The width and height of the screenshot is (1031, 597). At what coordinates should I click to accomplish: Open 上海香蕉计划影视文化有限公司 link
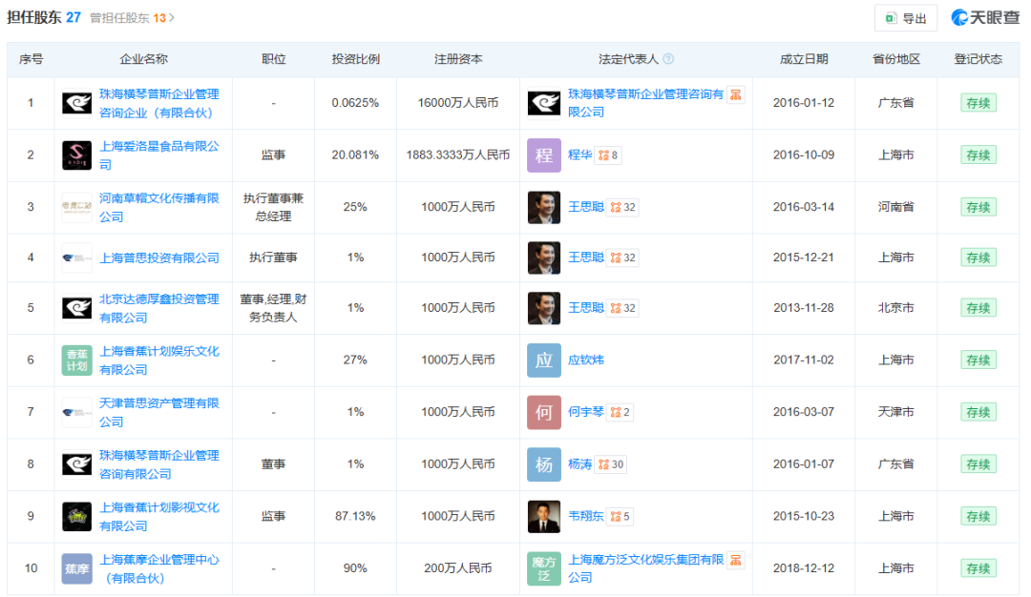point(159,517)
